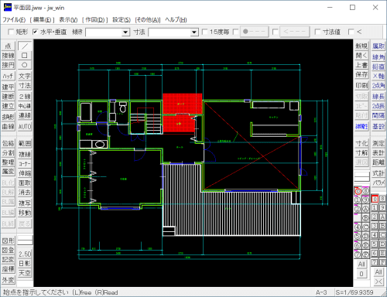Click the 新規 new file button
The image size is (387, 297).
[x=361, y=46]
